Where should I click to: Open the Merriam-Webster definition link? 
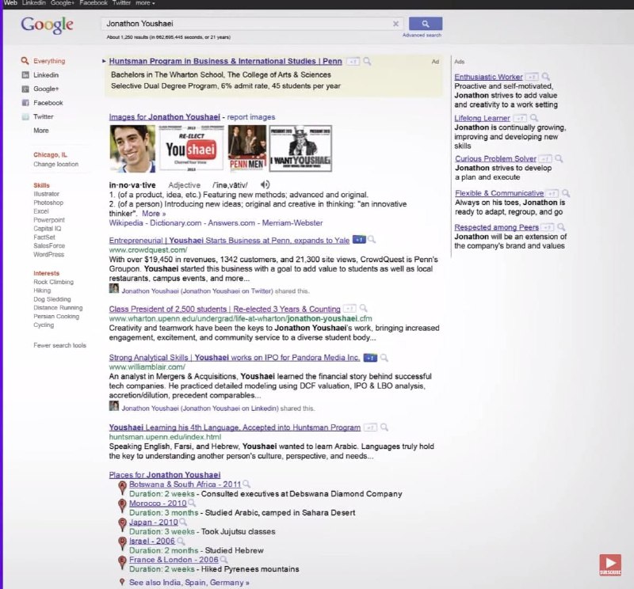292,223
